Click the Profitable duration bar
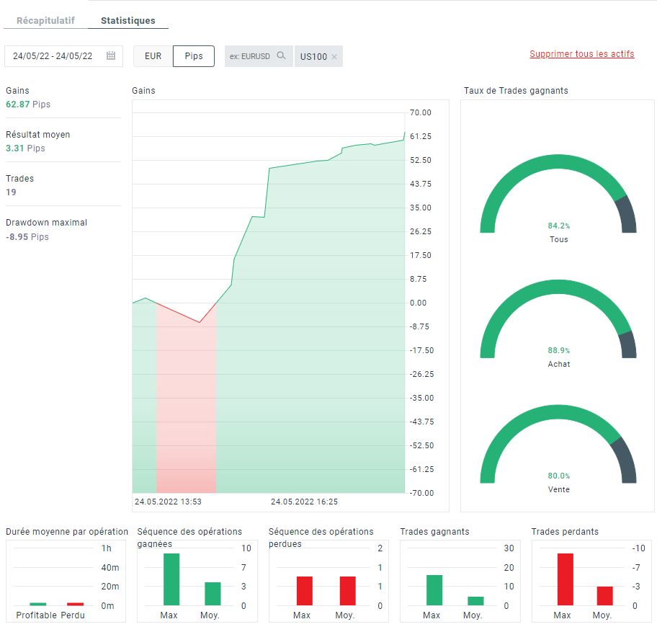The image size is (657, 632). pyautogui.click(x=38, y=604)
